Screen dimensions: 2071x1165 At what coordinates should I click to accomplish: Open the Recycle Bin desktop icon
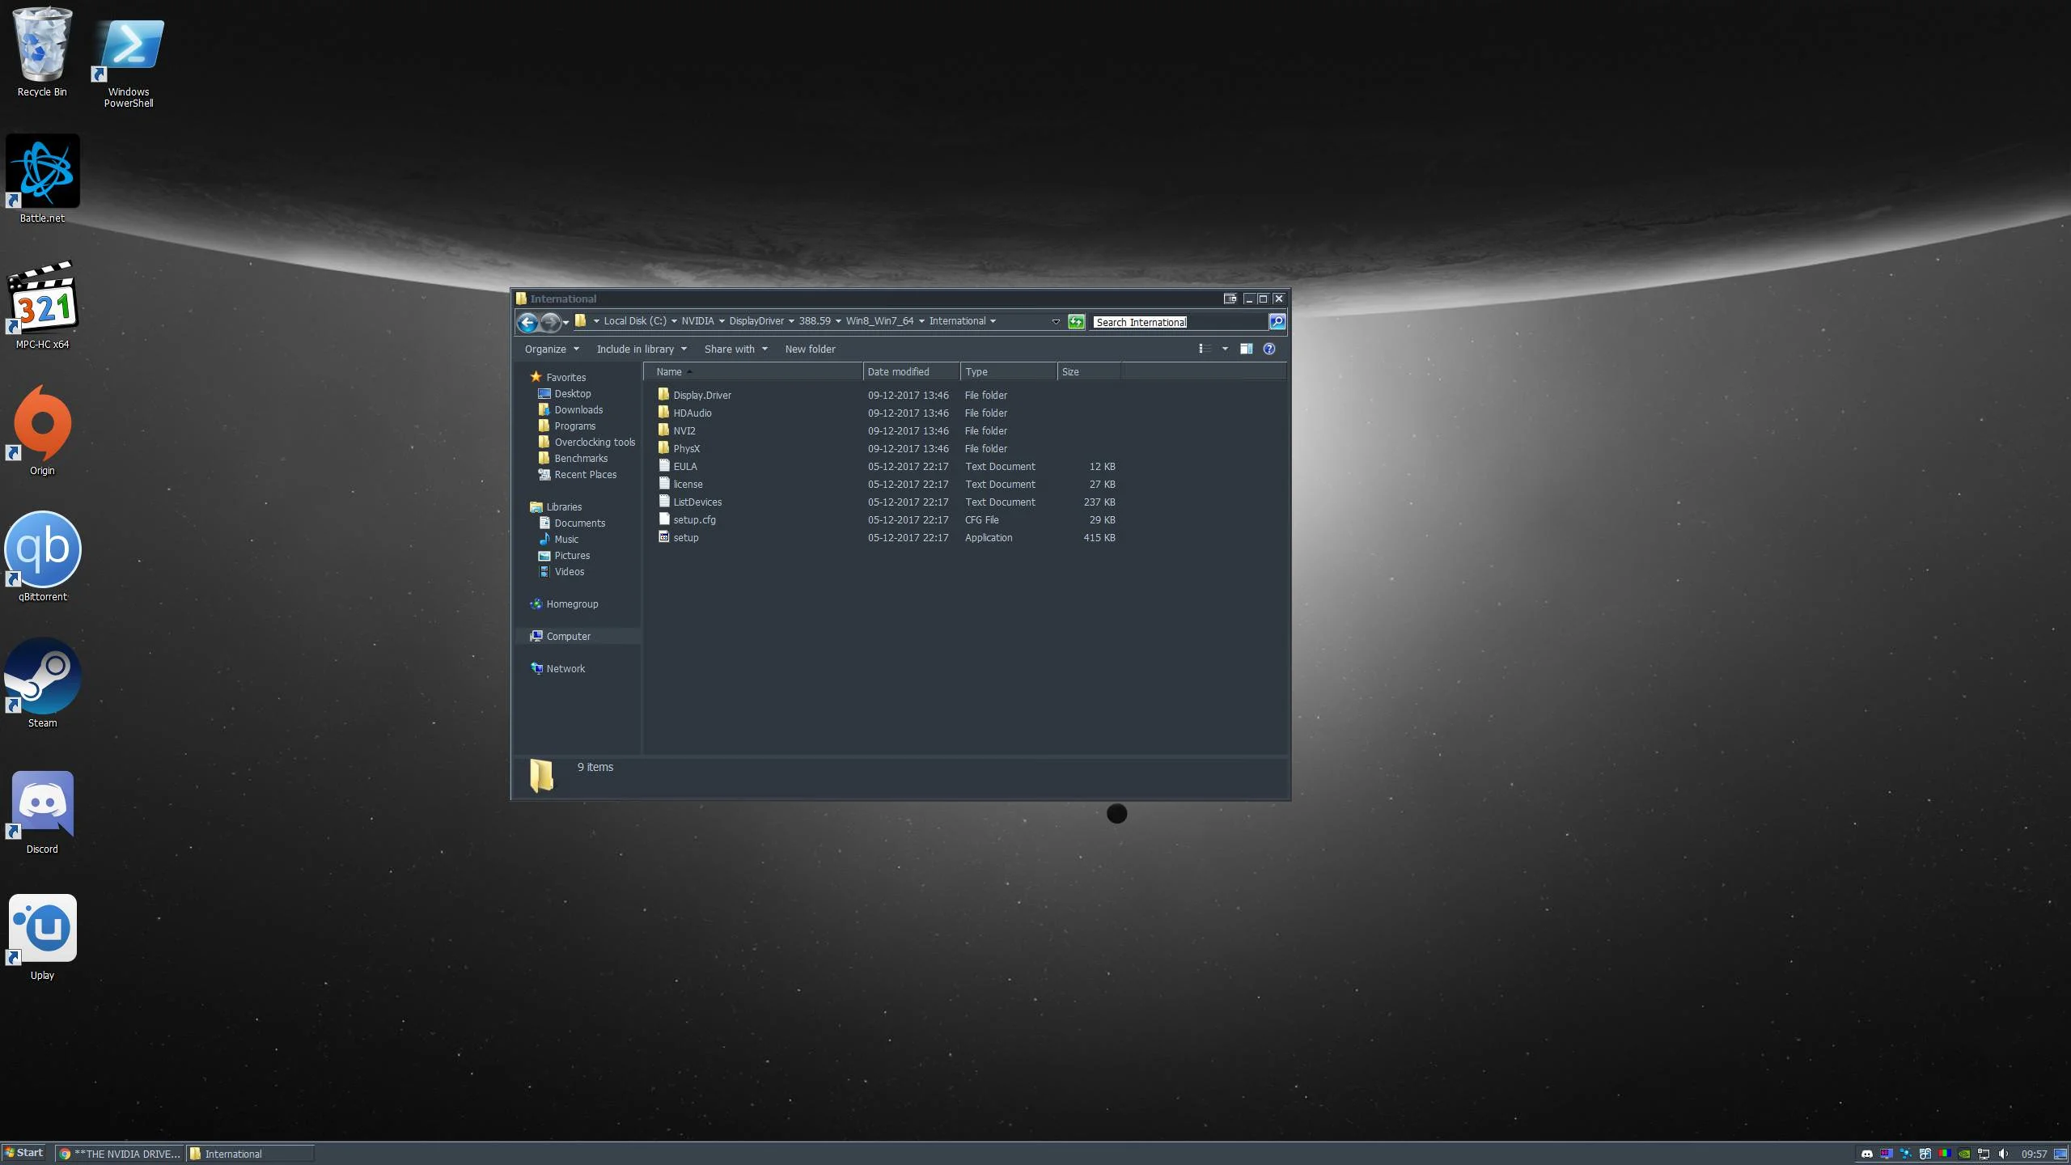[42, 52]
